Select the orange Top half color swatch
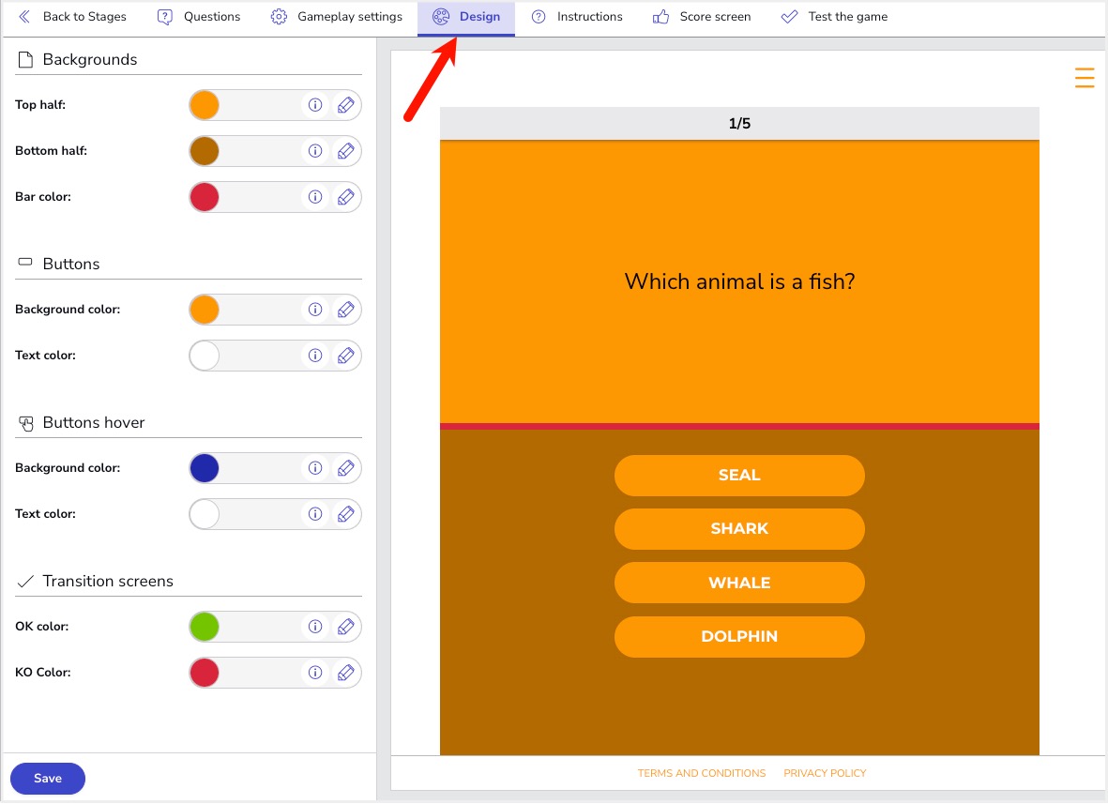 205,105
